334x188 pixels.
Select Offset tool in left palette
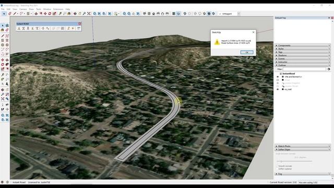coord(7,69)
